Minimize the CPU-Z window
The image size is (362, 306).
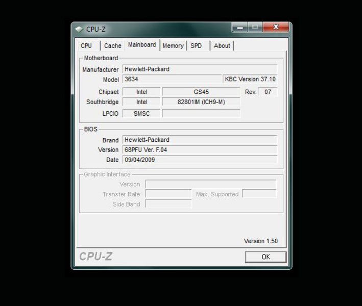[x=240, y=27]
